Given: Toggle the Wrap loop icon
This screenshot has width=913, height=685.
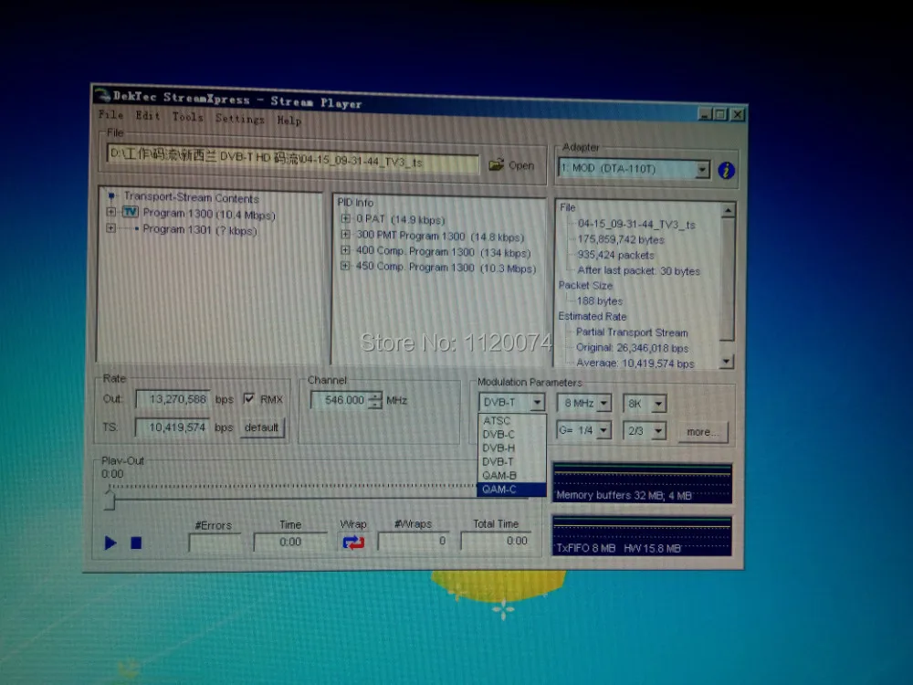Looking at the screenshot, I should [353, 543].
